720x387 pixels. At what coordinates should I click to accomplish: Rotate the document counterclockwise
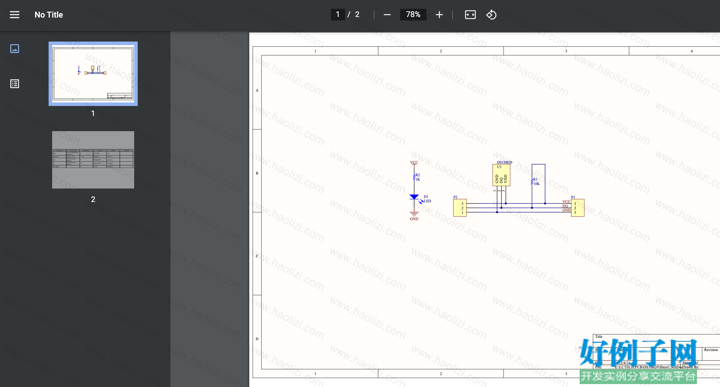coord(491,15)
